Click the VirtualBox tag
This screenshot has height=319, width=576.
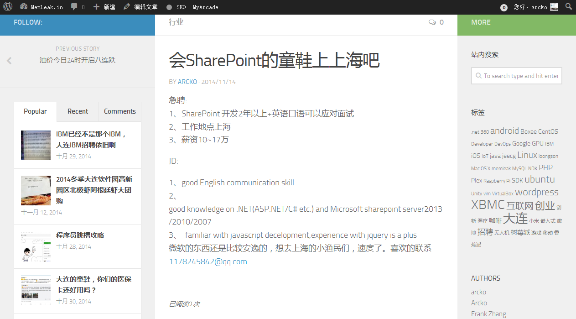click(x=503, y=193)
